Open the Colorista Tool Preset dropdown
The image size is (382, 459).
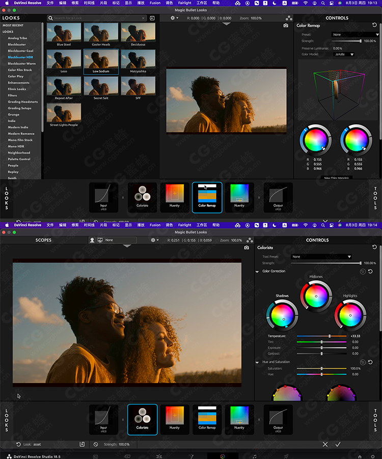click(321, 257)
